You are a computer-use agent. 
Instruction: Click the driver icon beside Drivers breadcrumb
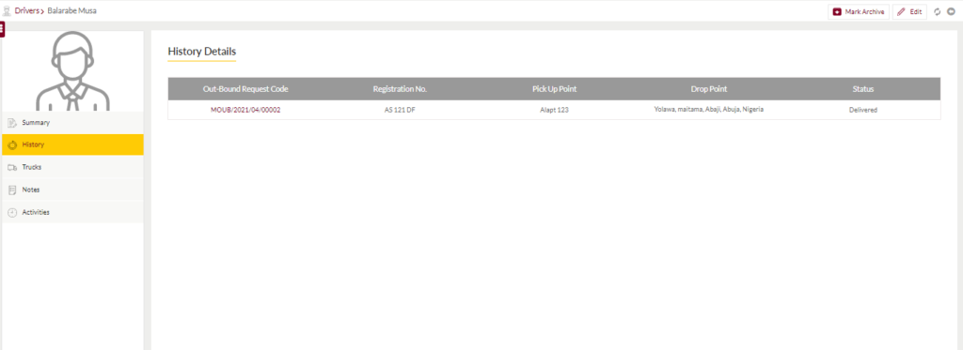tap(7, 10)
